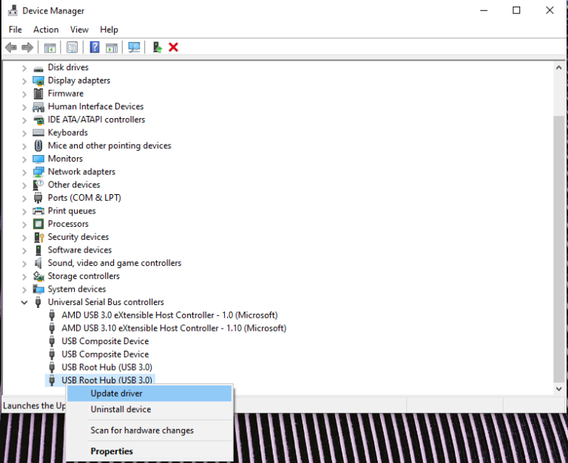Image resolution: width=568 pixels, height=463 pixels.
Task: Click the Show/Hide Console Tree toolbar icon
Action: tap(50, 47)
